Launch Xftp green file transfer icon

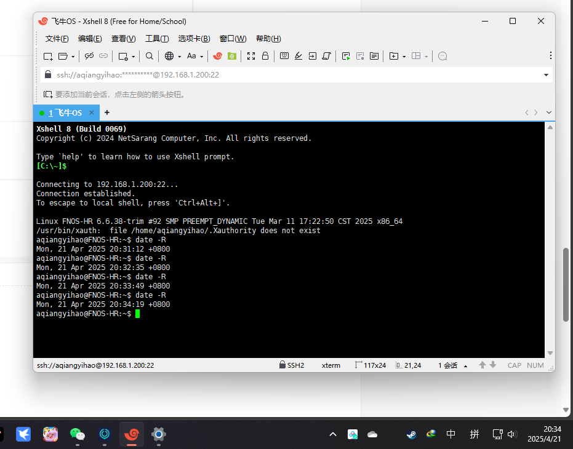(x=232, y=56)
